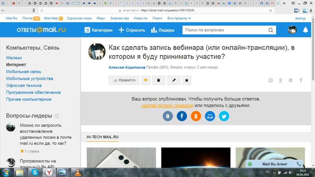Click the RU language indicator in tray
Screen dimensions: 315x177
(267, 172)
